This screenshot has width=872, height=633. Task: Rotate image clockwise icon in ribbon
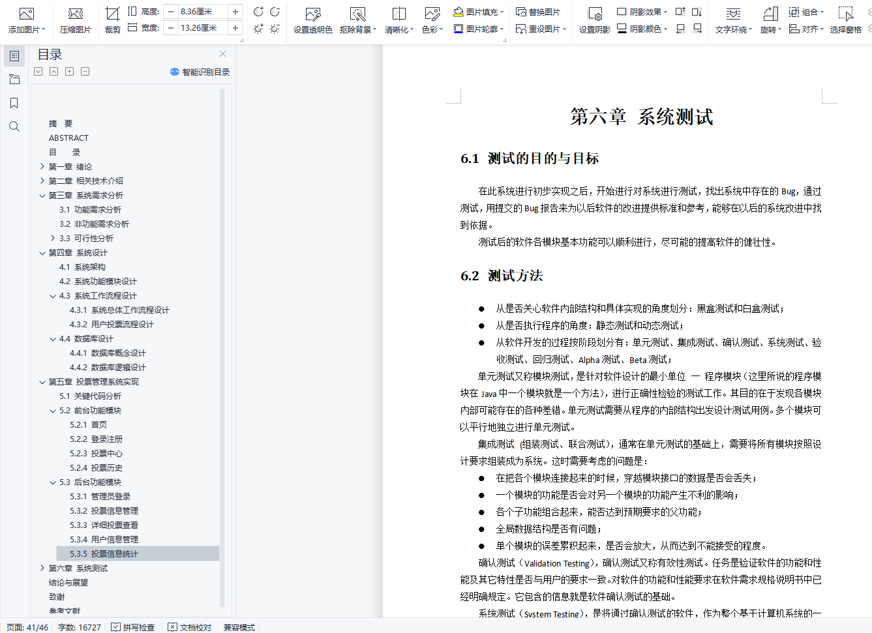tap(275, 12)
